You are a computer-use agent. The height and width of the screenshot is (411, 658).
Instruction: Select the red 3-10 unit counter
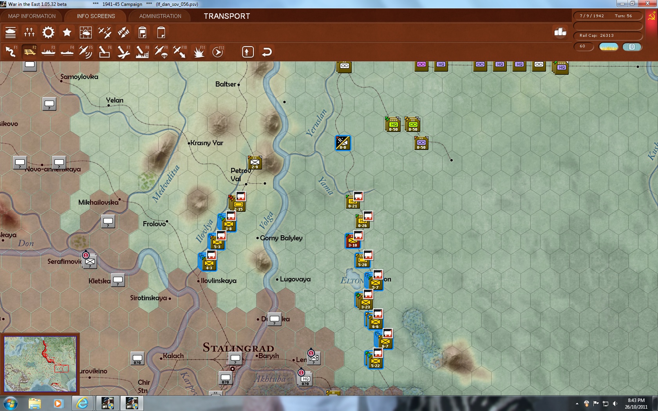click(x=353, y=240)
